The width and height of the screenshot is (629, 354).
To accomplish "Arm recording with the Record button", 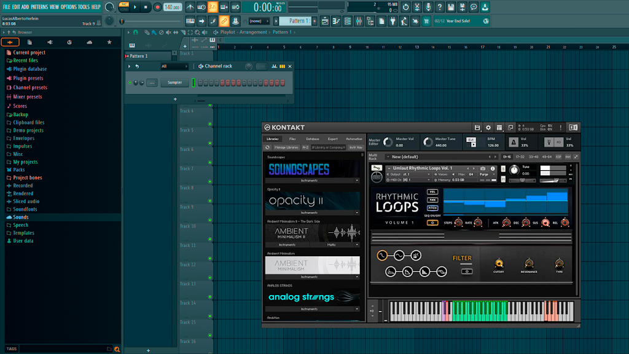I will [x=157, y=7].
